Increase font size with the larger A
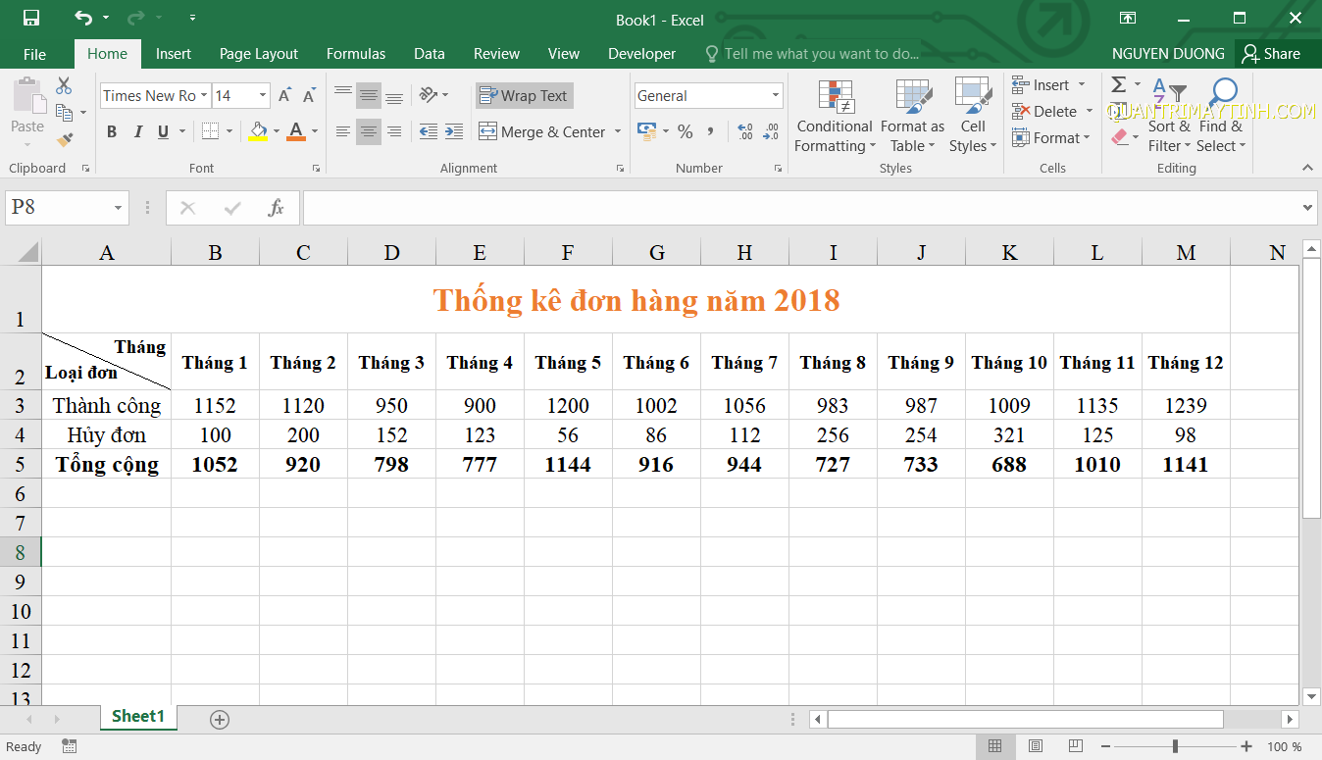This screenshot has width=1322, height=760. click(284, 95)
